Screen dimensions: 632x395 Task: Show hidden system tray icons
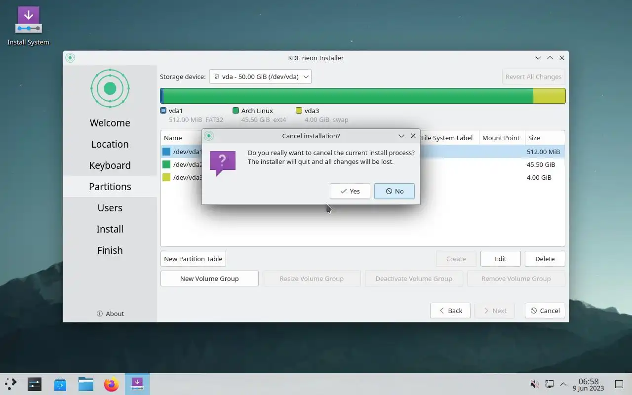point(563,384)
